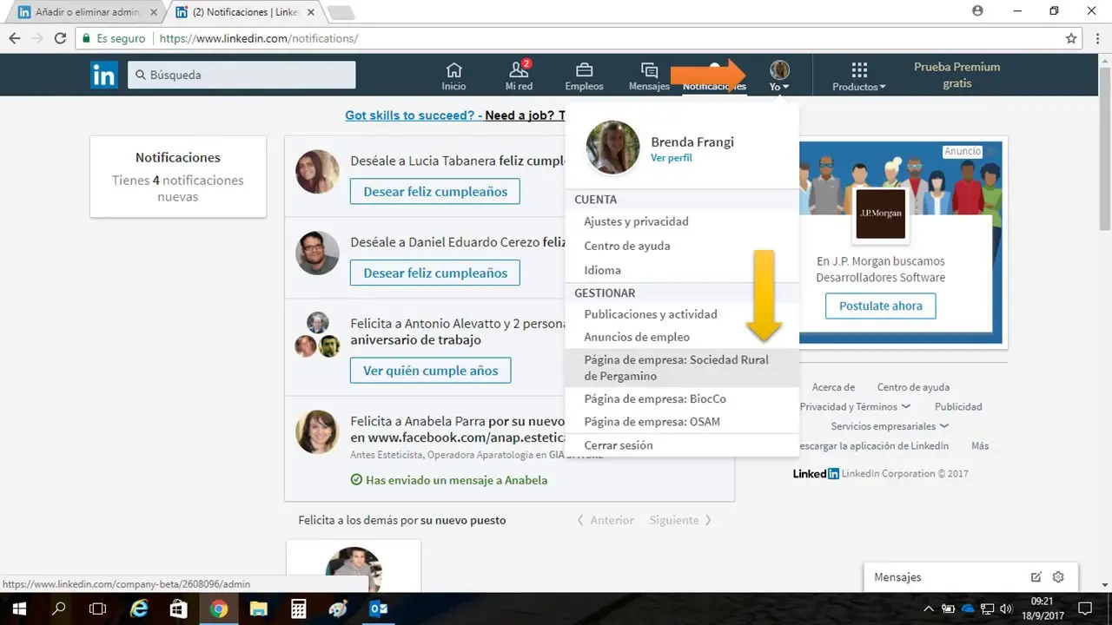Open Página de empresa BiocCo
1112x625 pixels.
point(655,398)
